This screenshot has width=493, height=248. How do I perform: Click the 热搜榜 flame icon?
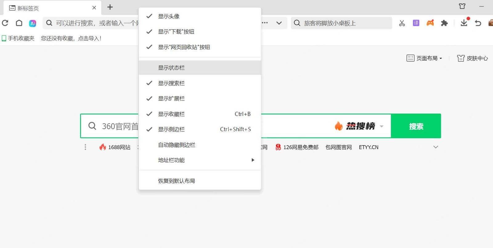(x=339, y=126)
